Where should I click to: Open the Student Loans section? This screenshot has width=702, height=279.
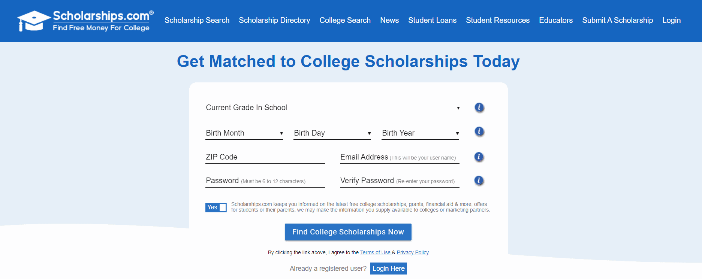click(432, 21)
